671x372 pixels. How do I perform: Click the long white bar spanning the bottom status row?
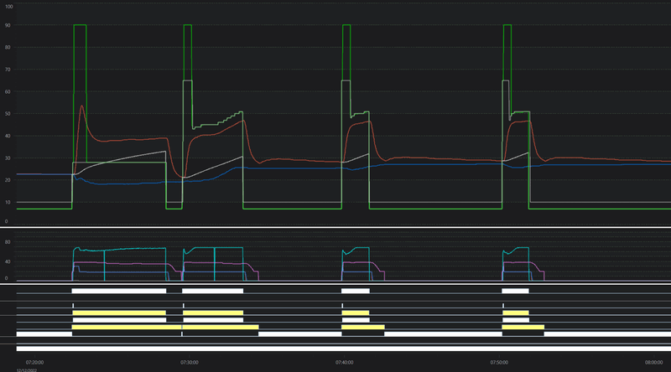(344, 349)
